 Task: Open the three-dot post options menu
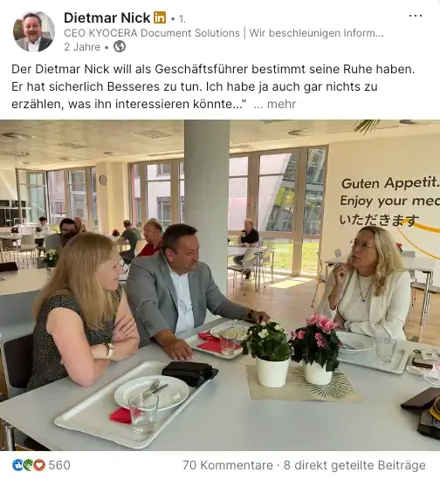416,16
